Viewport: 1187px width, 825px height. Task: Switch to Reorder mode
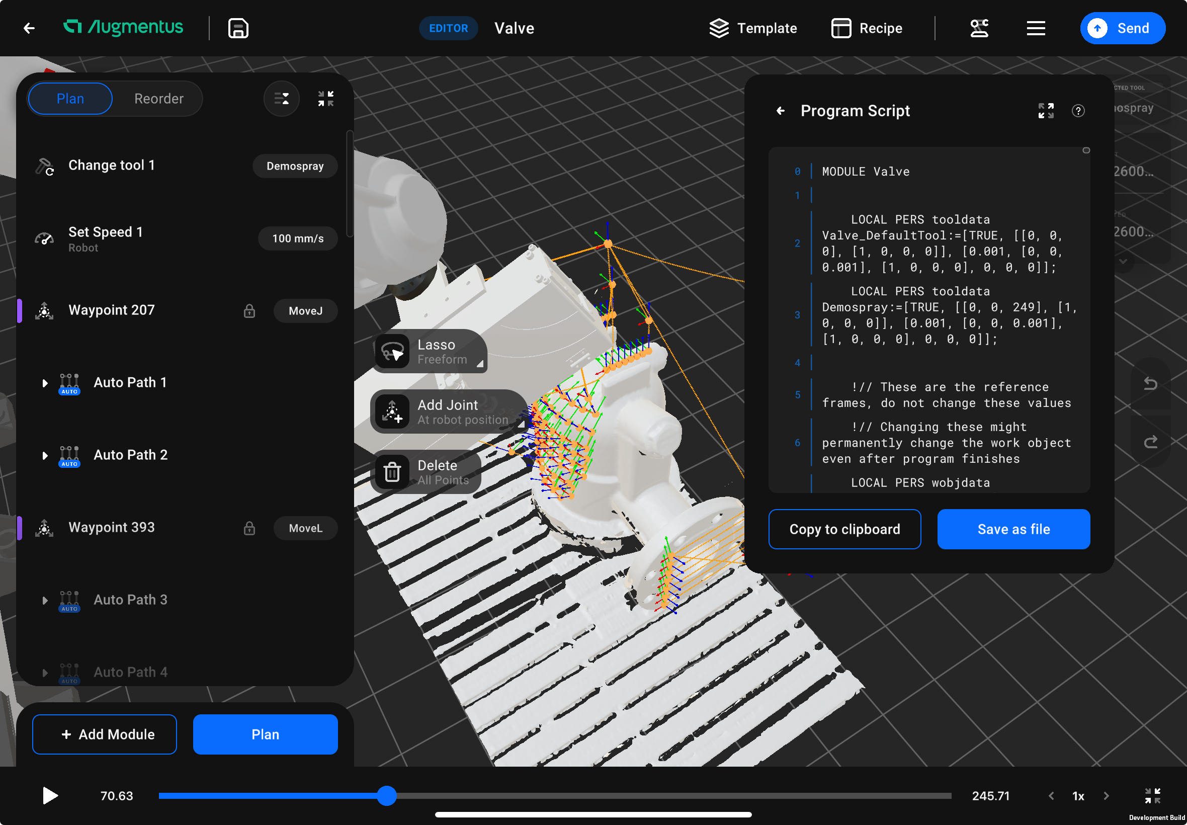tap(158, 99)
